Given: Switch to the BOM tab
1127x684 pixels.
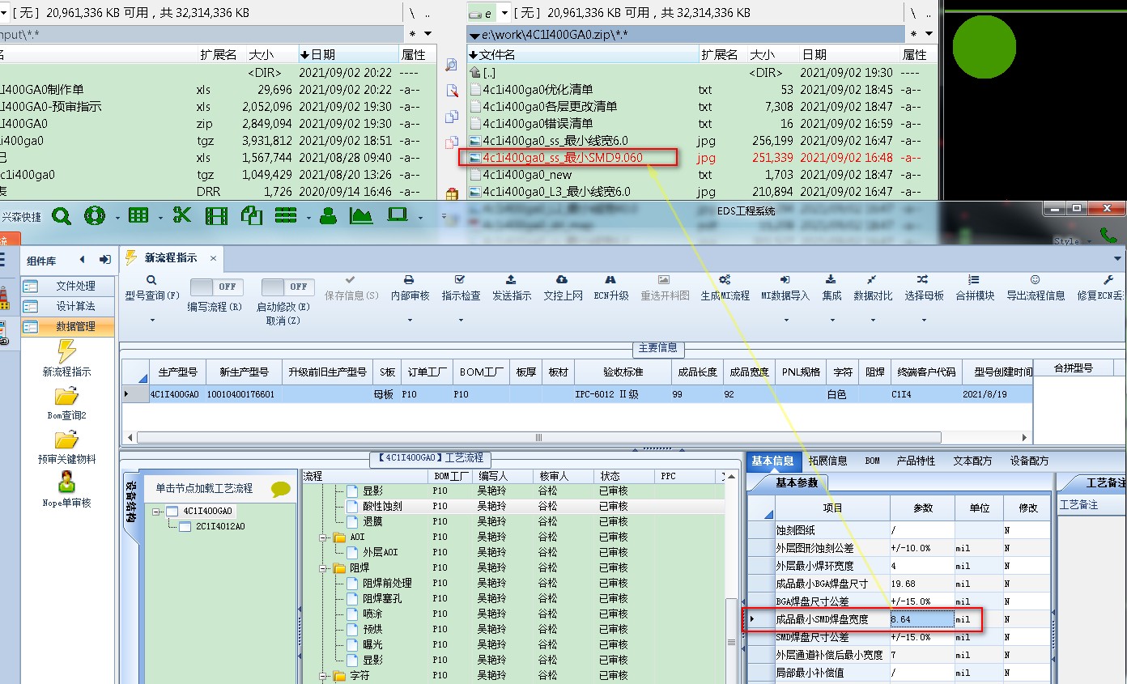Looking at the screenshot, I should click(x=872, y=461).
